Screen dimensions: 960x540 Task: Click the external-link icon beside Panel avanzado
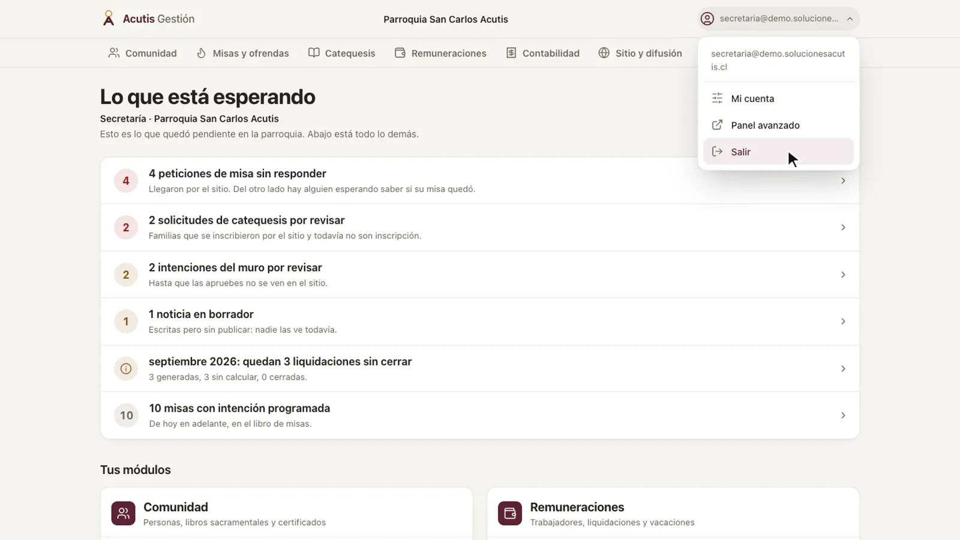pos(717,125)
